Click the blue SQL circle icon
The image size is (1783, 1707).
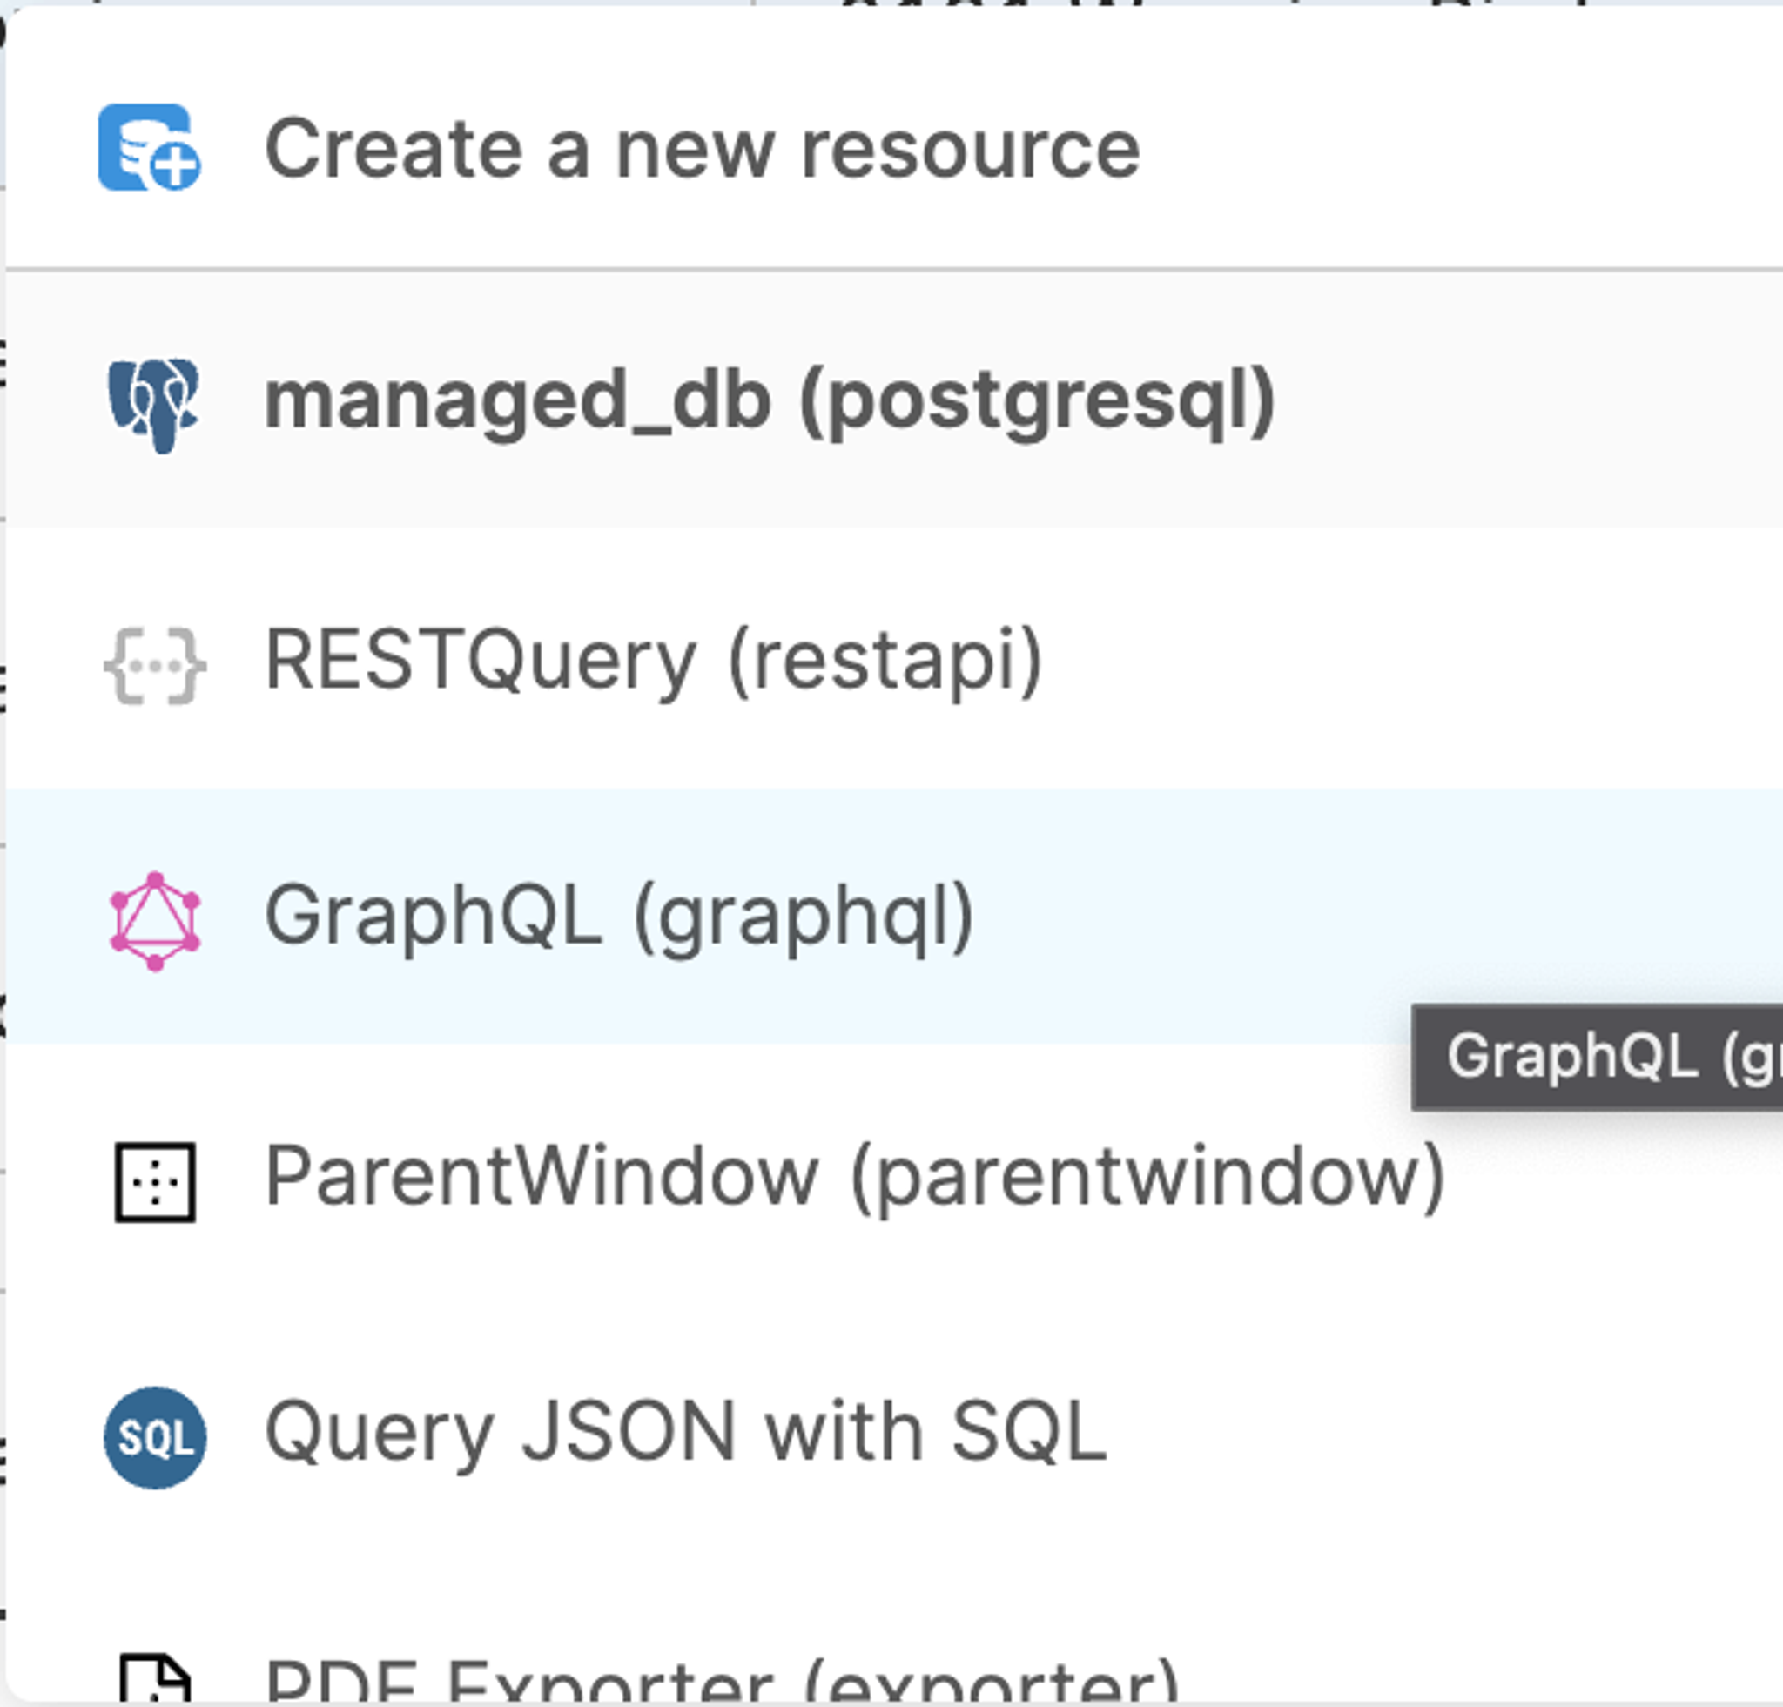[x=155, y=1437]
